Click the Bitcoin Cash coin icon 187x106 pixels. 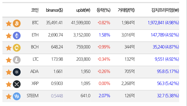click(17, 47)
